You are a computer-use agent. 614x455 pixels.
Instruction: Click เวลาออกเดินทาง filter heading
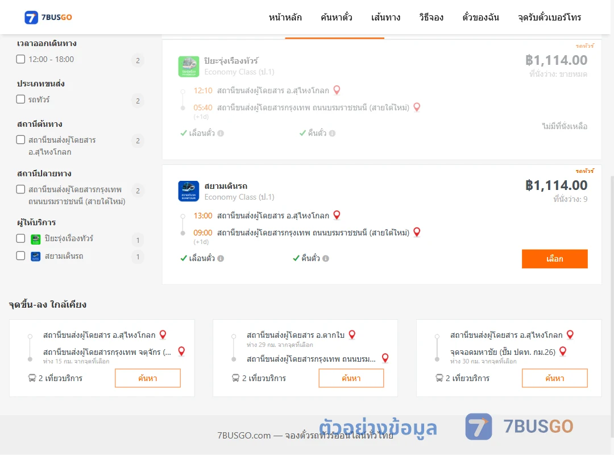tap(47, 43)
